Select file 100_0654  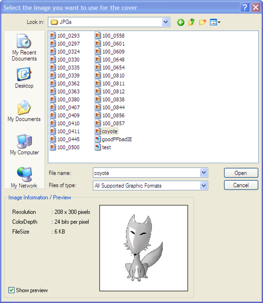(x=110, y=68)
